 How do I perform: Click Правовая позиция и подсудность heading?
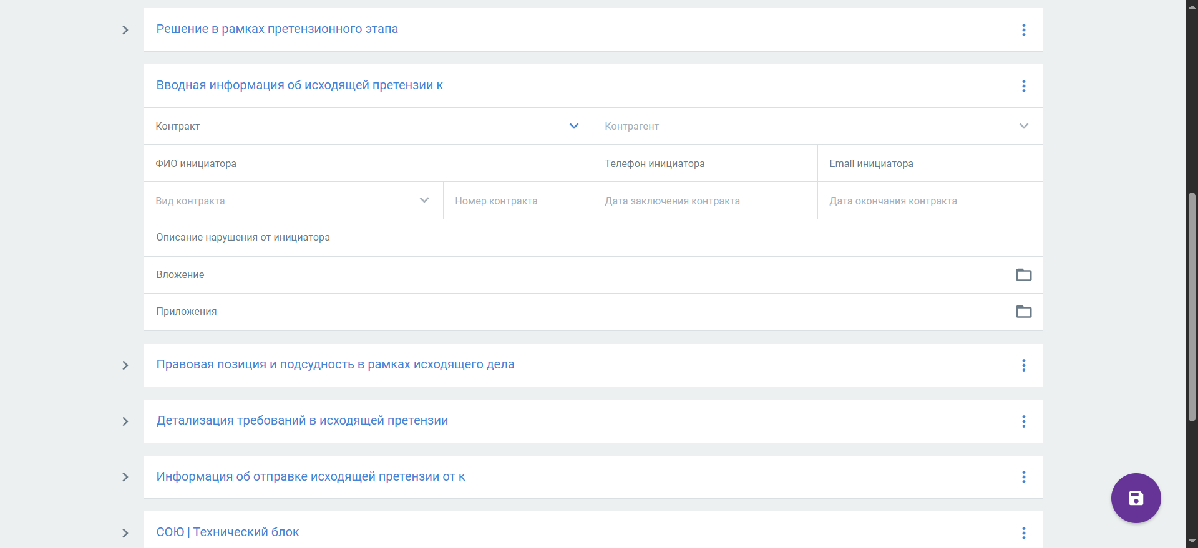(335, 365)
